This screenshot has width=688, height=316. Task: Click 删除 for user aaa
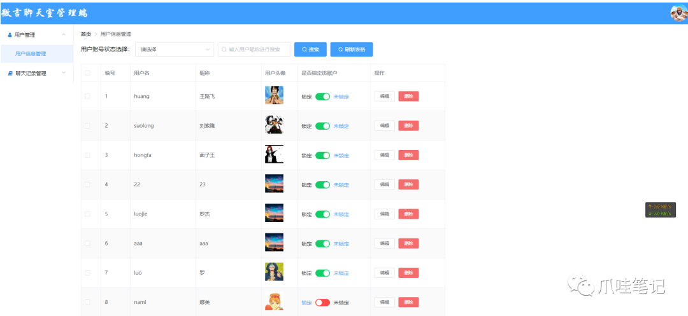(408, 244)
